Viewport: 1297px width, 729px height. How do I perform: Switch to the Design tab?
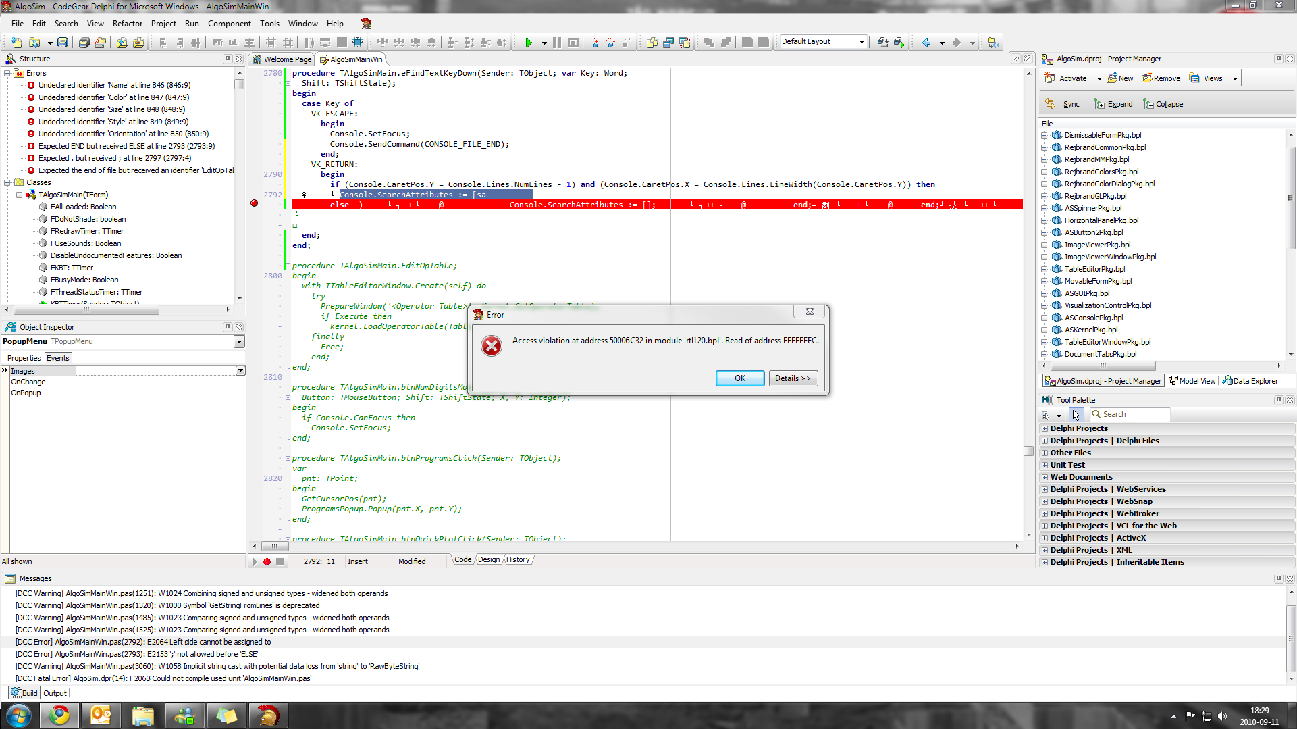(x=489, y=559)
